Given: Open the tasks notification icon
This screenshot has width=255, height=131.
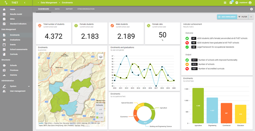Looking at the screenshot, I should pyautogui.click(x=231, y=3).
